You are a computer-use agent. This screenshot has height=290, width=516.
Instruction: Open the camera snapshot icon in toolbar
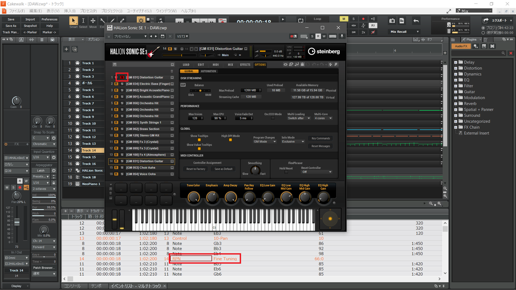pyautogui.click(x=392, y=21)
